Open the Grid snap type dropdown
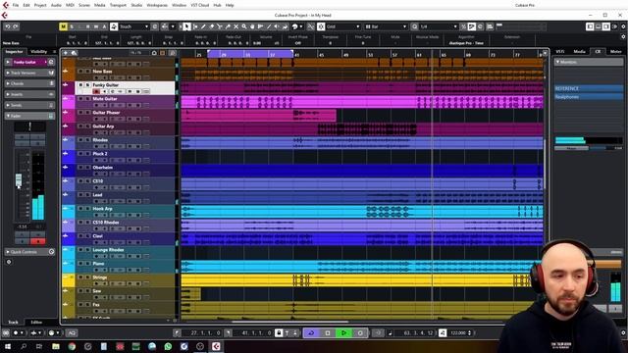Screen dimensions: 628x353 click(x=342, y=26)
